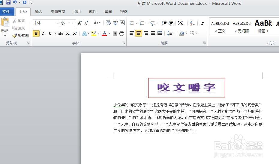Screen dimensions: 279x164
Task: Apply the 无间隔 (No Spacing) style
Action: pyautogui.click(x=241, y=27)
